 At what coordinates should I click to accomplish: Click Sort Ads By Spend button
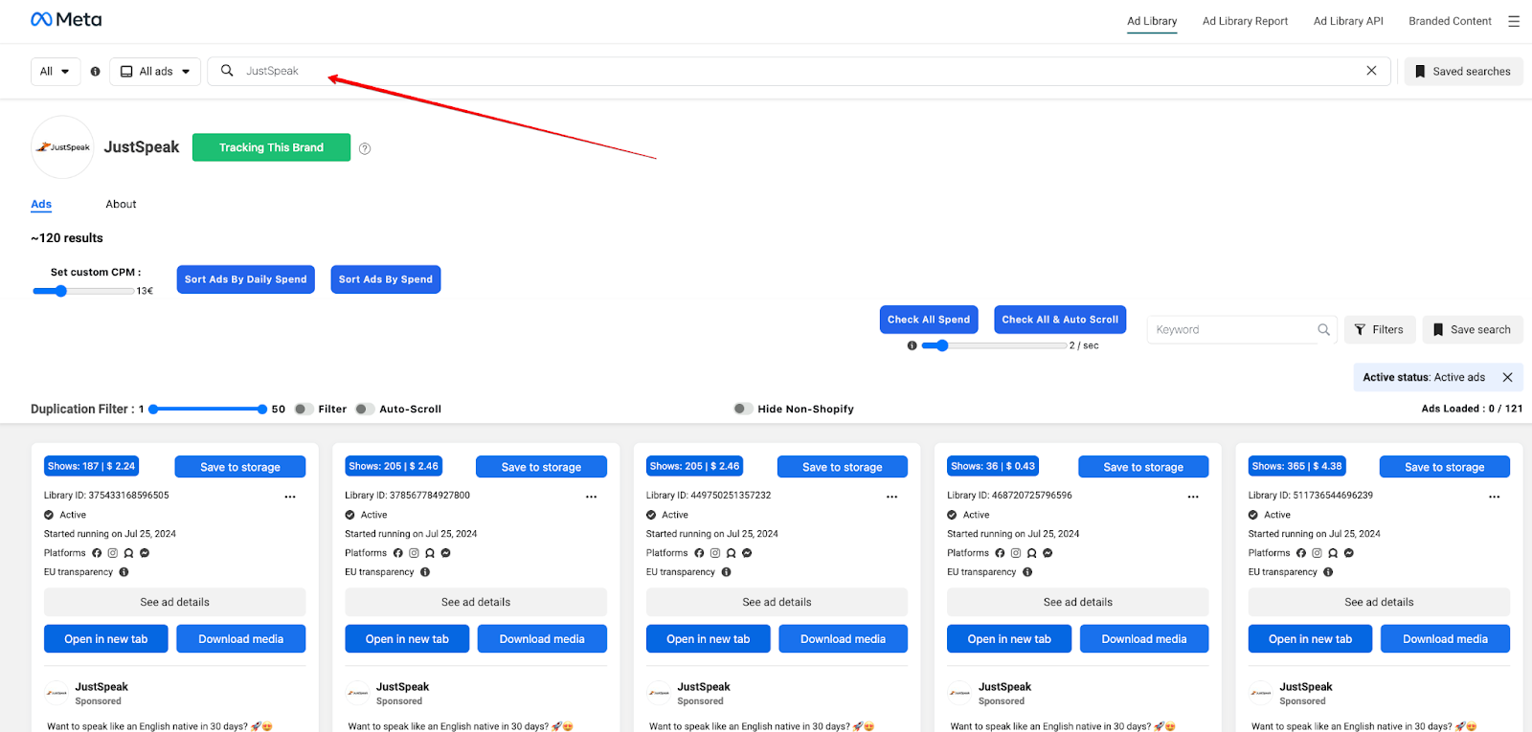point(386,279)
